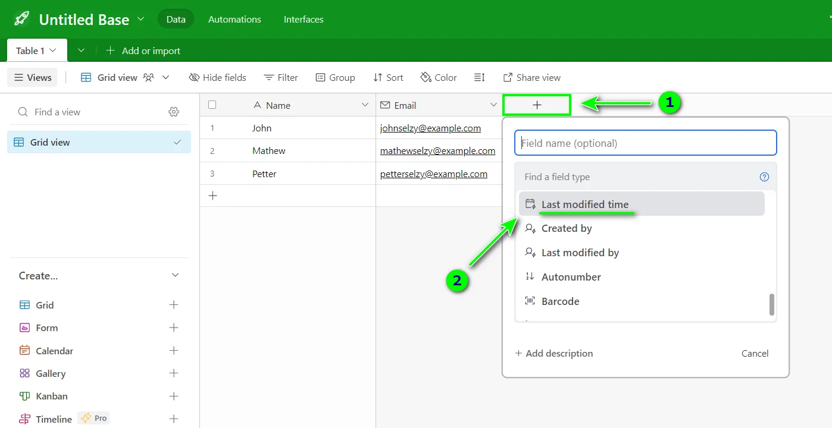Open the Color paint bucket option
The image size is (832, 428).
click(x=438, y=77)
